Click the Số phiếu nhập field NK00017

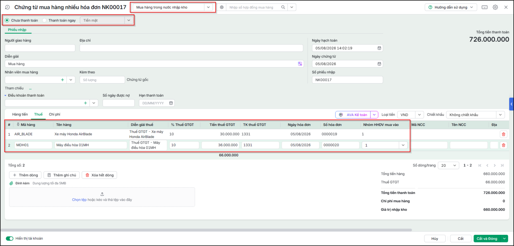pyautogui.click(x=347, y=80)
